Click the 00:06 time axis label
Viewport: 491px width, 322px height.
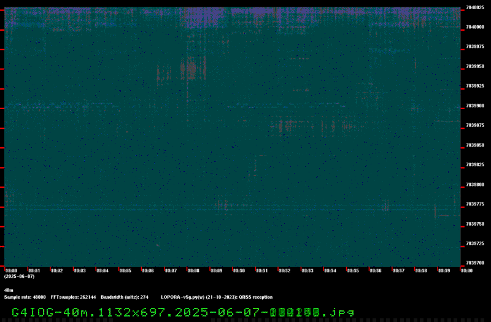tap(148, 270)
